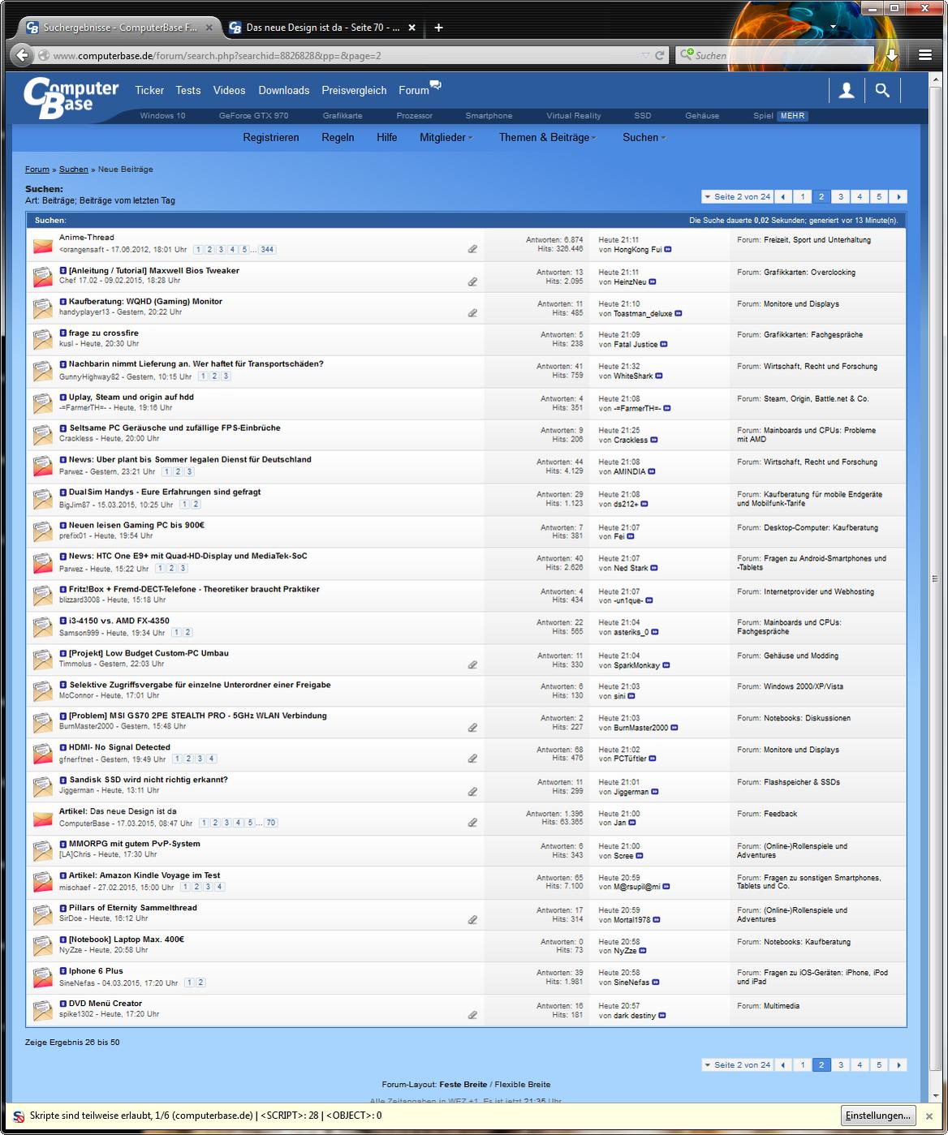
Task: Expand the Themen & Beiträge dropdown
Action: (547, 138)
